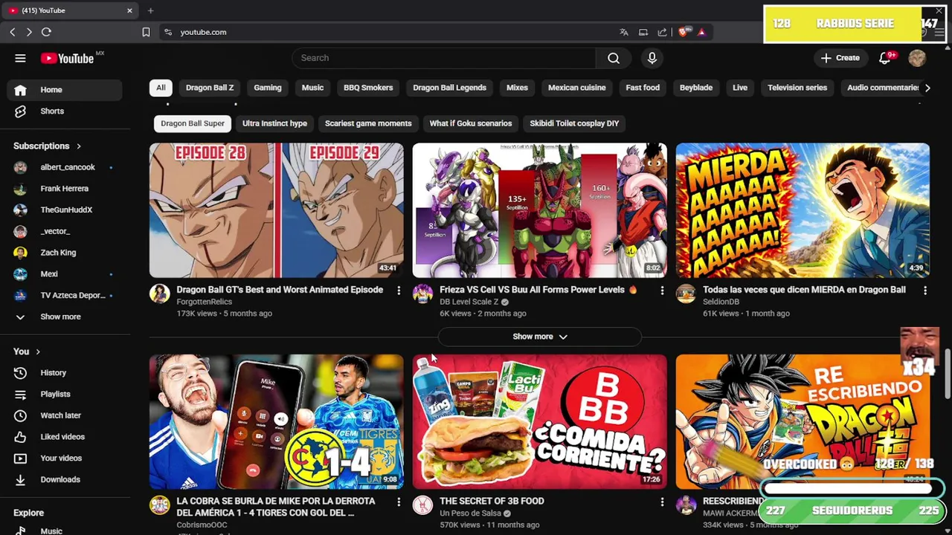Select the Beyblade chip
Screen dimensions: 952x535
696,88
